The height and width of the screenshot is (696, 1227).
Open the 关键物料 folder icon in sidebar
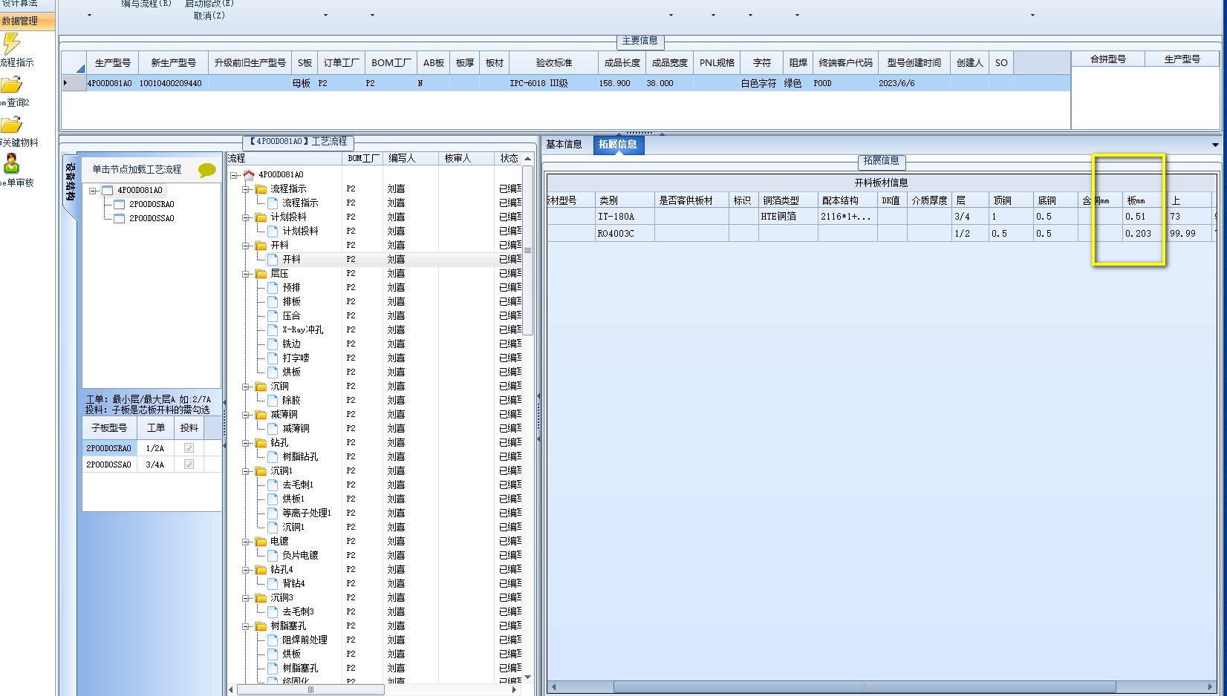(x=11, y=125)
